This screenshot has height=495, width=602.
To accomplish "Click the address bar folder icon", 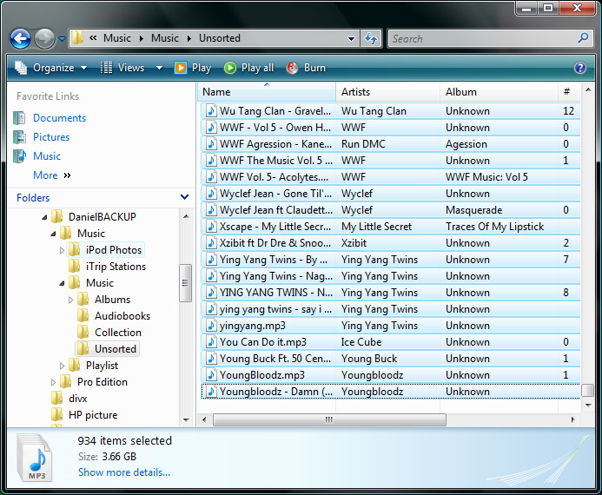I will click(x=77, y=37).
